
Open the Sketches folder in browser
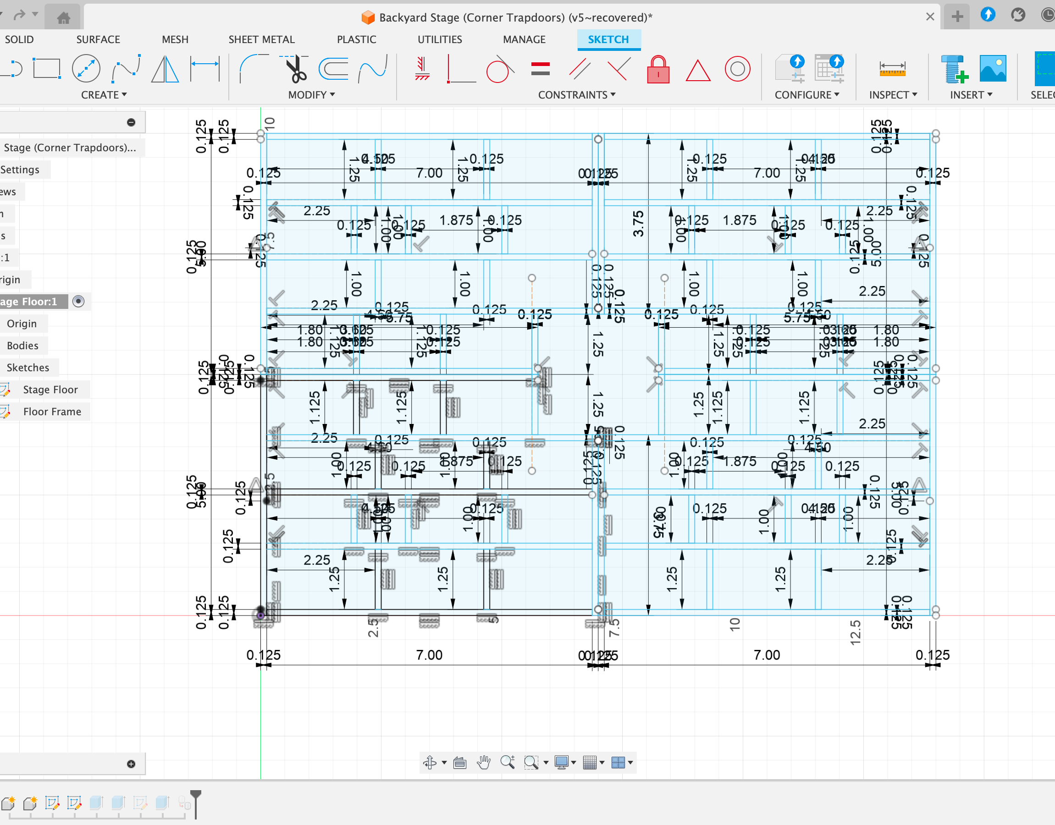(x=28, y=368)
